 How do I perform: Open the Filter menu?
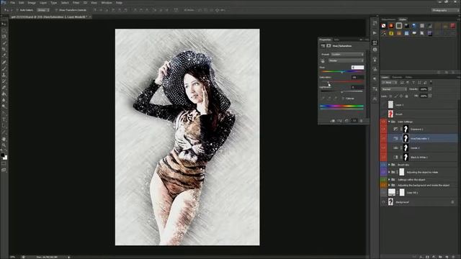tap(76, 3)
